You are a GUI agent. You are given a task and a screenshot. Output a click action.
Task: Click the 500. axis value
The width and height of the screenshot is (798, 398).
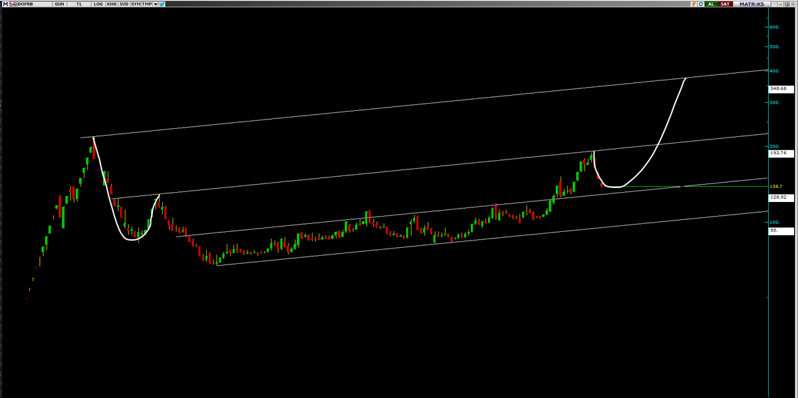pos(774,47)
